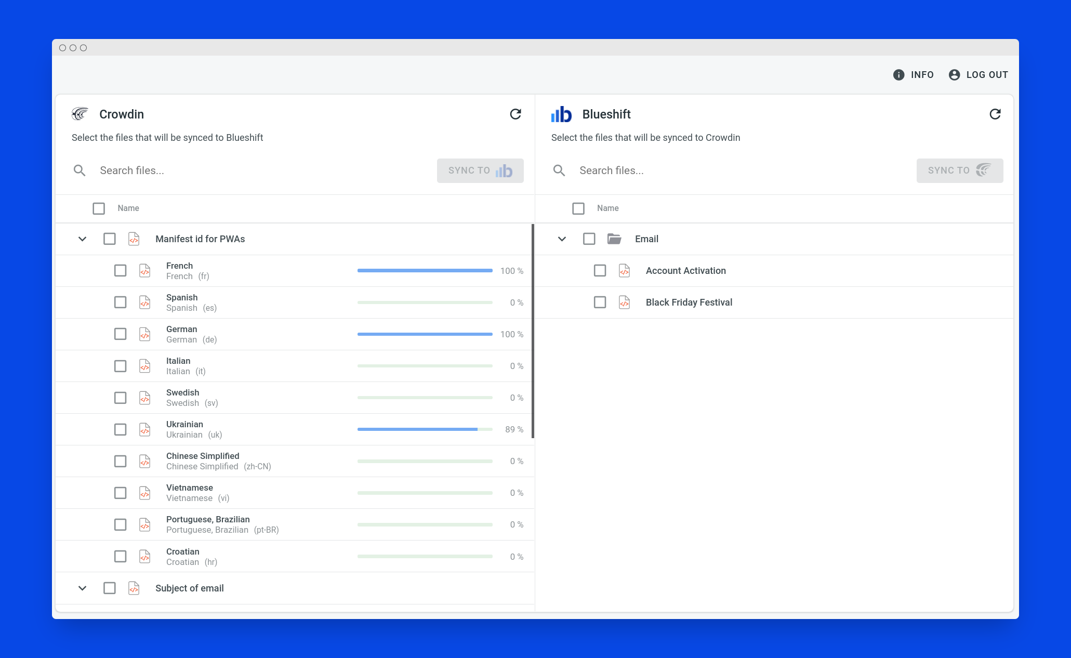Refresh the Crowdin file list
Viewport: 1071px width, 658px height.
click(x=515, y=114)
